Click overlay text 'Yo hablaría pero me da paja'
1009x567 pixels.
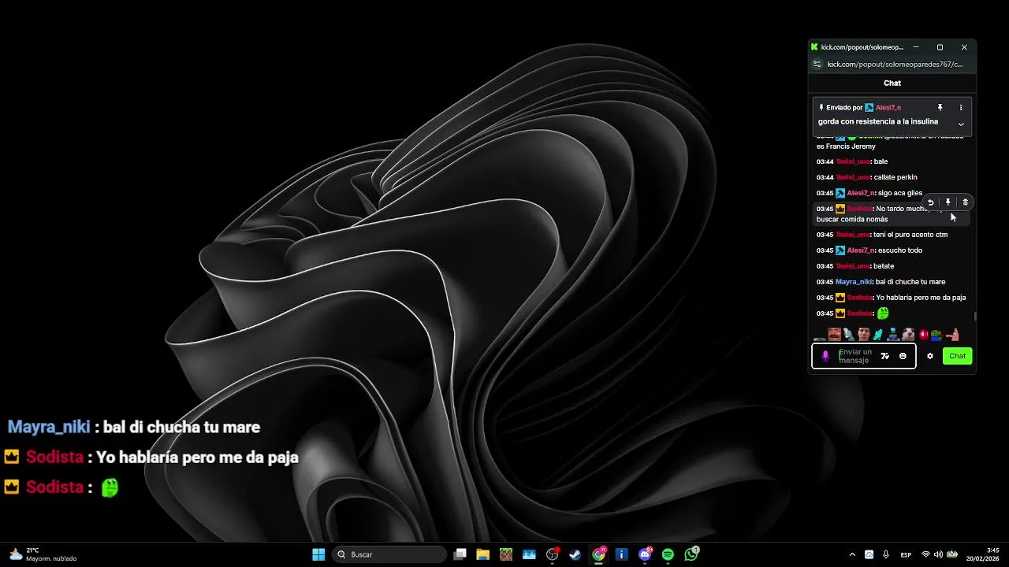coord(197,457)
